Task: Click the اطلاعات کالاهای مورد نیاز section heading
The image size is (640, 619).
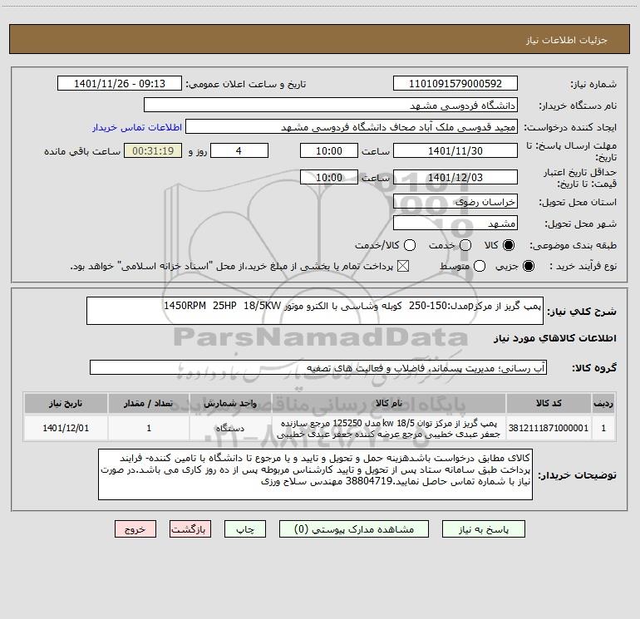Action: pos(555,338)
